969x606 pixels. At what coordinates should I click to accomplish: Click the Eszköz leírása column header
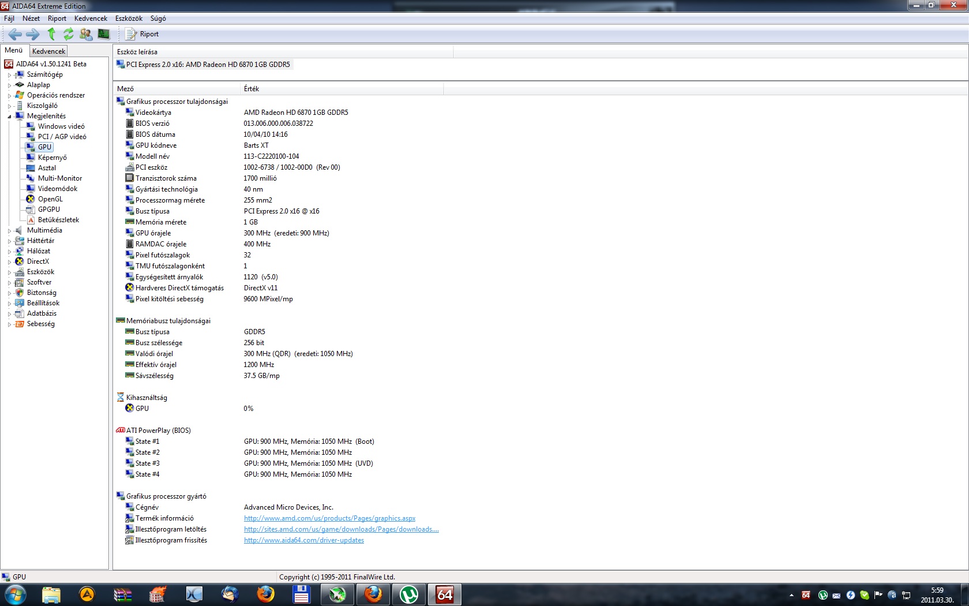coord(283,52)
